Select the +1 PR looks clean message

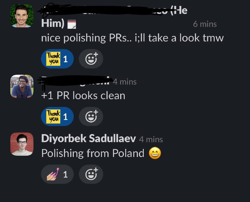[83, 96]
